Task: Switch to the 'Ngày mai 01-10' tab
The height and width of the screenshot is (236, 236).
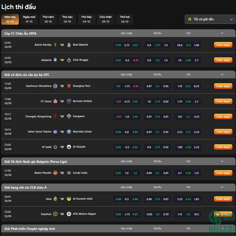Action: point(29,19)
